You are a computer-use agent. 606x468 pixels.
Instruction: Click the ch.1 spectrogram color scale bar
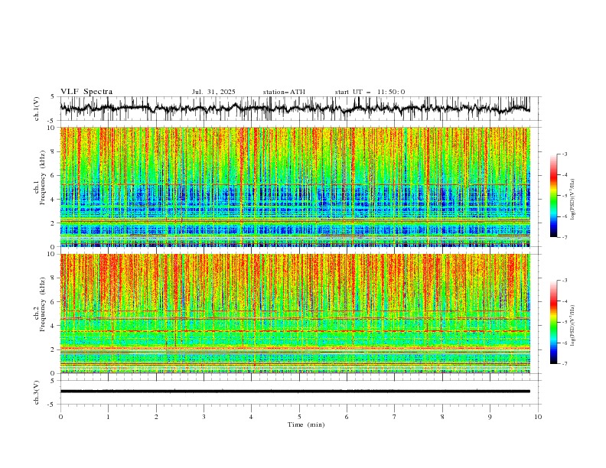point(553,196)
